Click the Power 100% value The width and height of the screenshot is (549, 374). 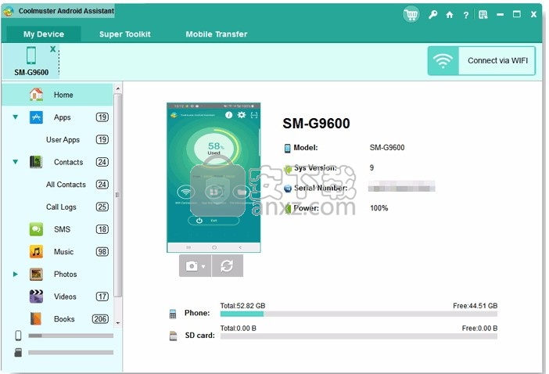point(379,208)
